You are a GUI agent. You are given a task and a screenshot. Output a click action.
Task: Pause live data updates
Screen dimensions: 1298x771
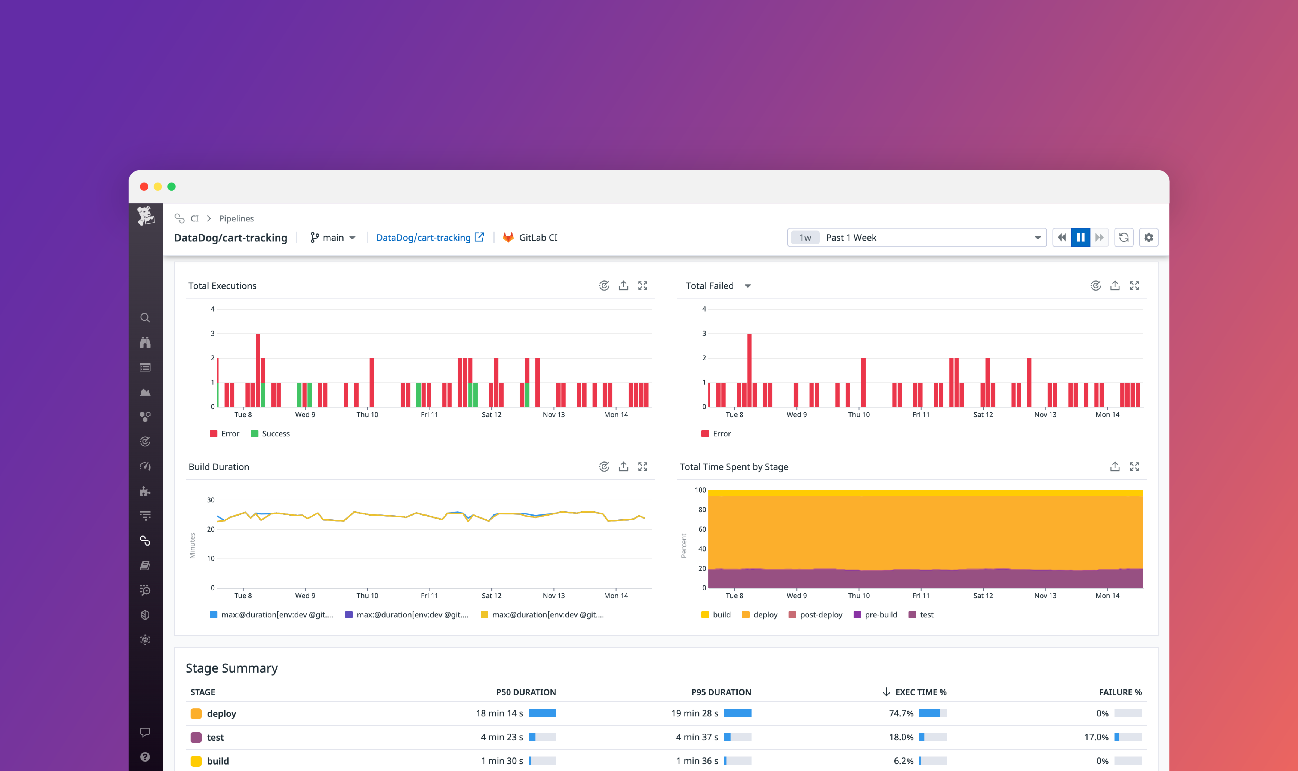(x=1080, y=237)
